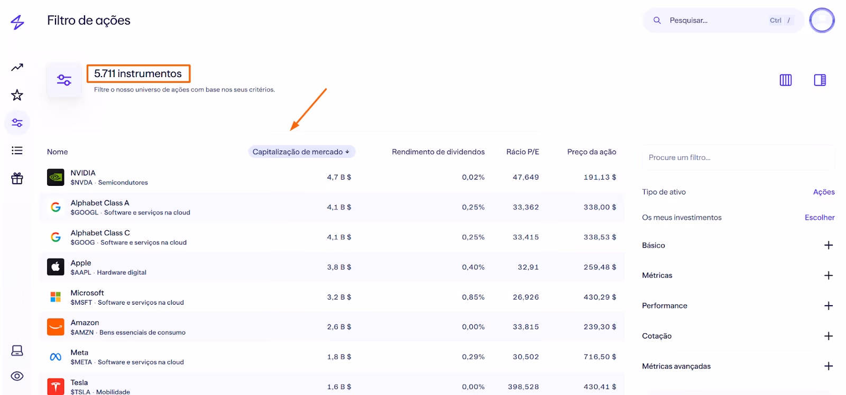Screen dimensions: 846x395
Task: Click the Google logo for Alphabet Class A
Action: tap(56, 207)
